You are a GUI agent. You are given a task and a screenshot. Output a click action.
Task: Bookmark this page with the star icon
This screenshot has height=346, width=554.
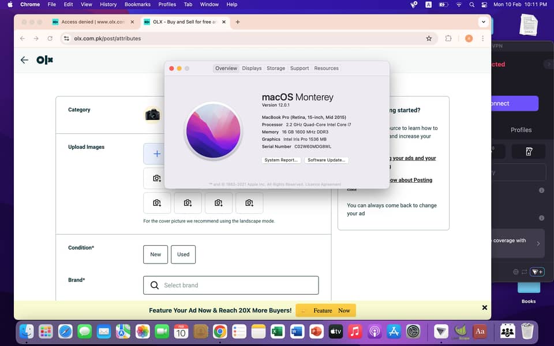coord(429,39)
